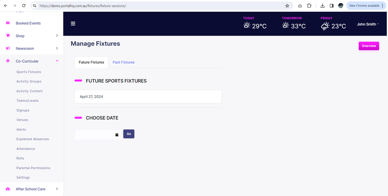Click the Co-Curricular sidebar icon
Screen dimensions: 388x196
pos(8,61)
